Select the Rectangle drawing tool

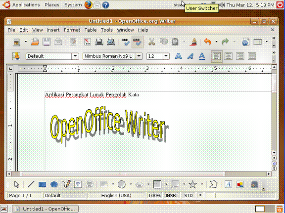43,184
